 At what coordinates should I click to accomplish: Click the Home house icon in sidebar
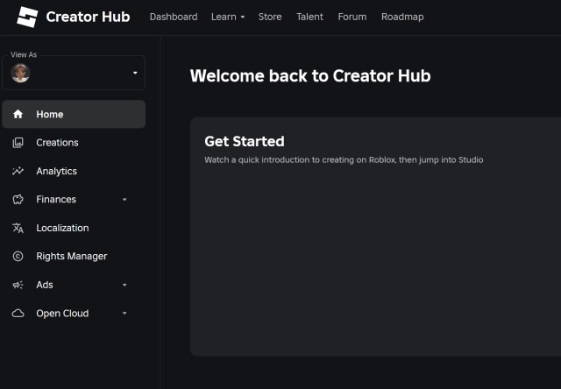click(18, 114)
